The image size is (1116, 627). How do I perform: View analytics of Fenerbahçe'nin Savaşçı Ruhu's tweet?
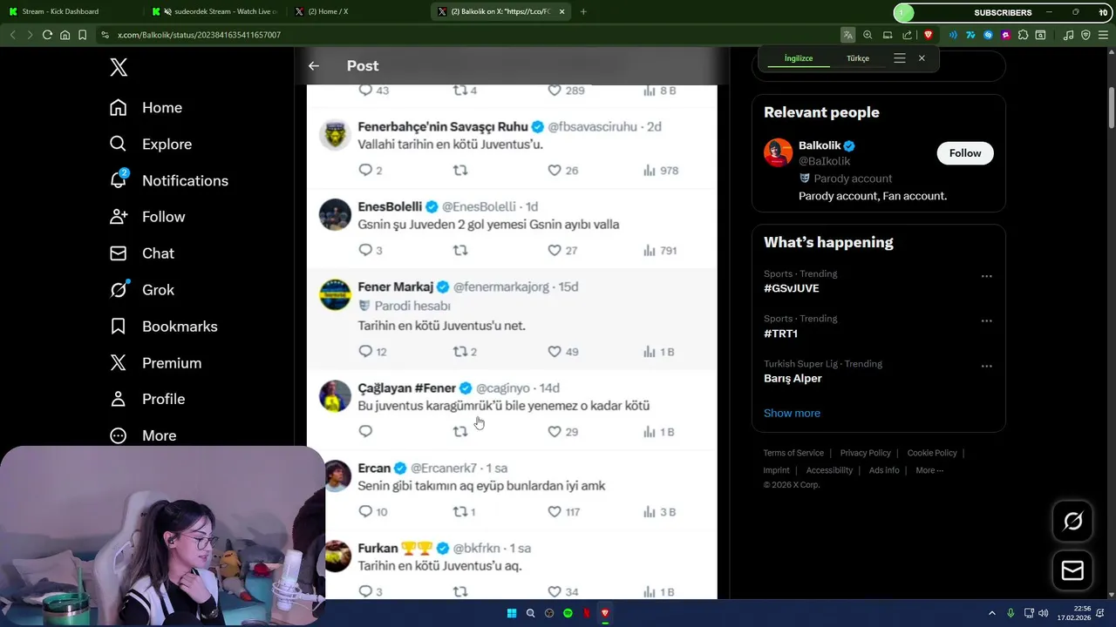tap(650, 171)
